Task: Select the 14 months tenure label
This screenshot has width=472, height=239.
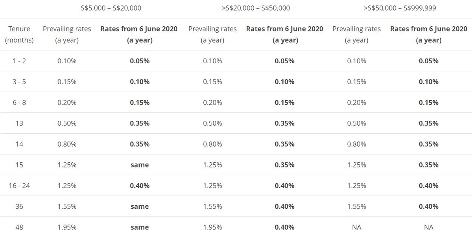Action: coord(19,144)
